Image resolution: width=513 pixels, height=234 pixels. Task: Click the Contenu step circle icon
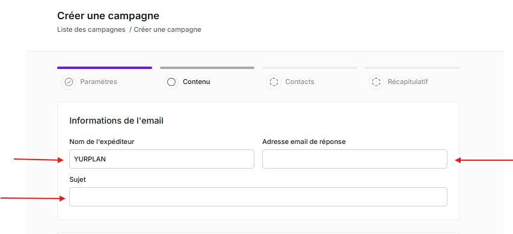coord(171,82)
